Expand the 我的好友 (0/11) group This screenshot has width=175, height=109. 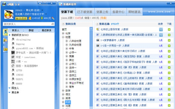point(10,35)
